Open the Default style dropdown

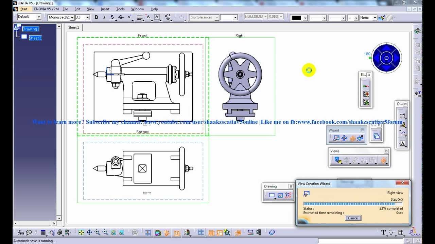click(x=39, y=17)
